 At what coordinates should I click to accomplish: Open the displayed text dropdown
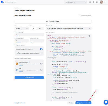[x=29, y=53]
